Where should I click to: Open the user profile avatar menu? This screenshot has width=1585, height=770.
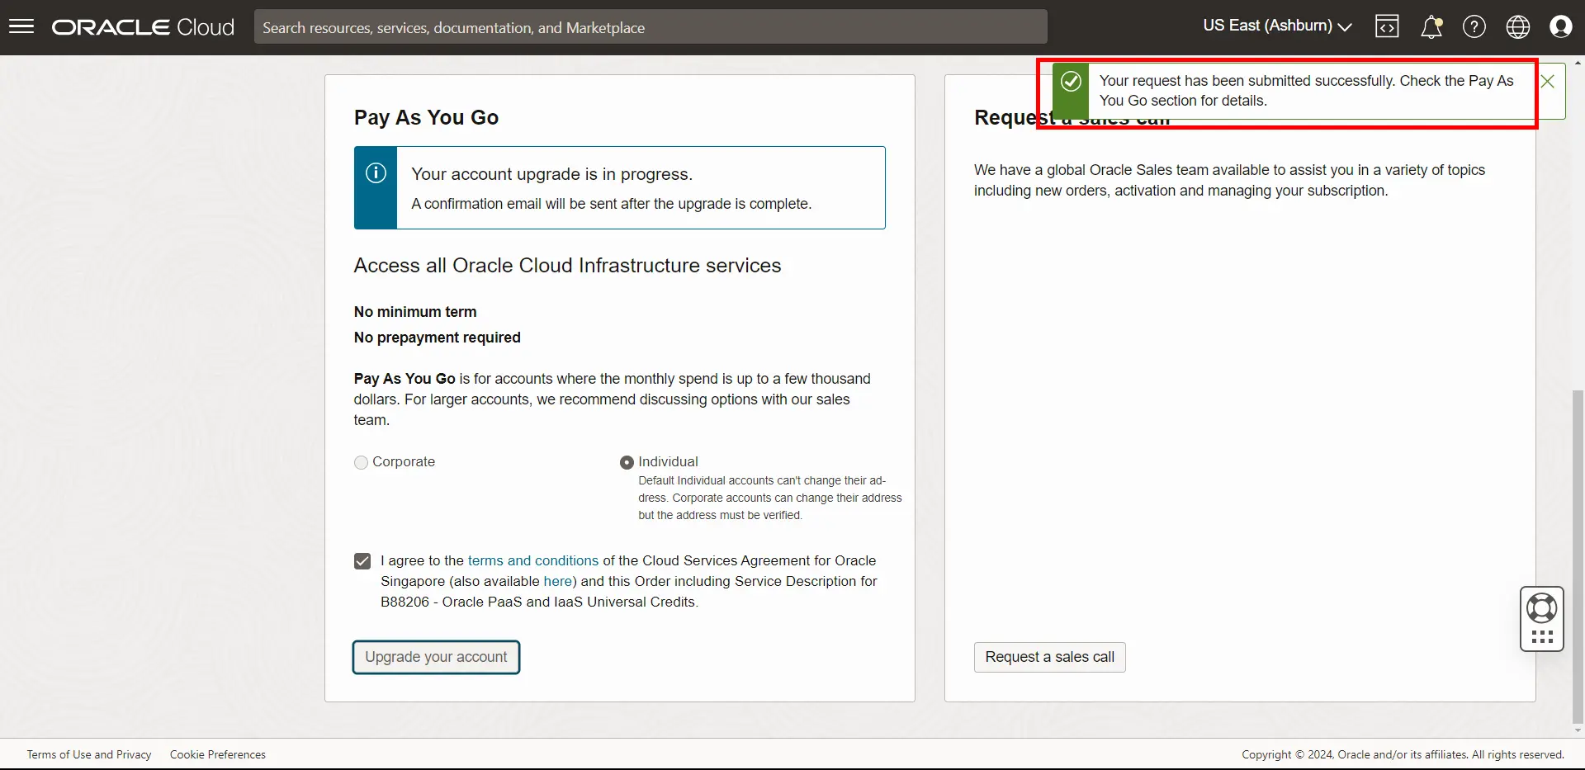click(x=1560, y=26)
